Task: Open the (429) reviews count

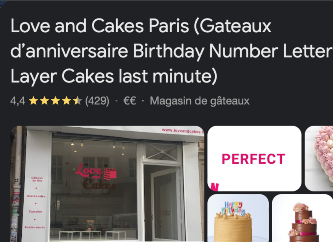Action: [x=97, y=101]
